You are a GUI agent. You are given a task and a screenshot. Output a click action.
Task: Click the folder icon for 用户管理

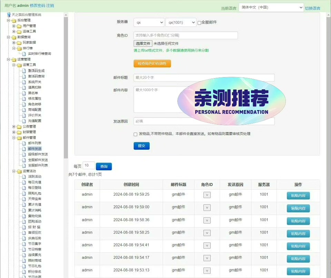point(19,26)
